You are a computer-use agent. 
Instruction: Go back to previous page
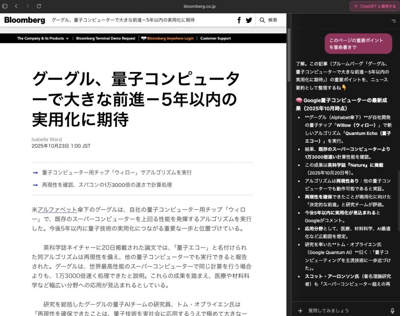click(x=16, y=6)
